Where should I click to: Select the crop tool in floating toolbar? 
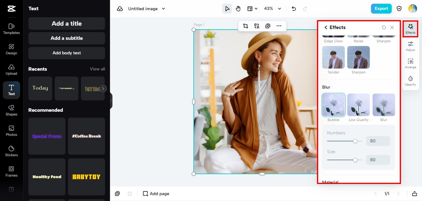(x=246, y=26)
